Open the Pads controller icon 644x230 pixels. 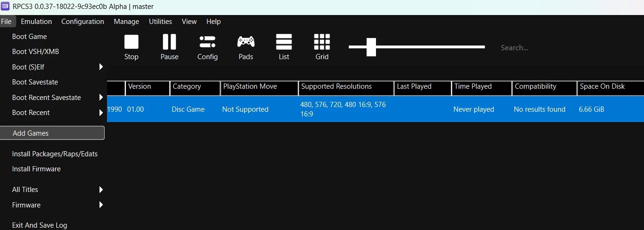pyautogui.click(x=245, y=43)
